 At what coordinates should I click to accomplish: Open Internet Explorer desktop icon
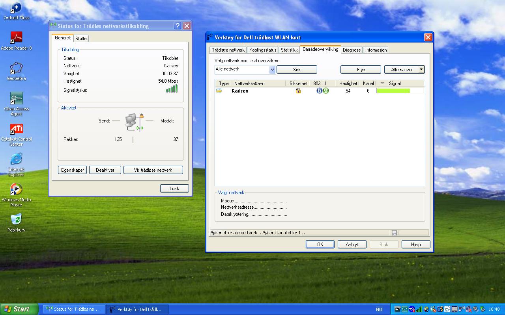[x=16, y=159]
